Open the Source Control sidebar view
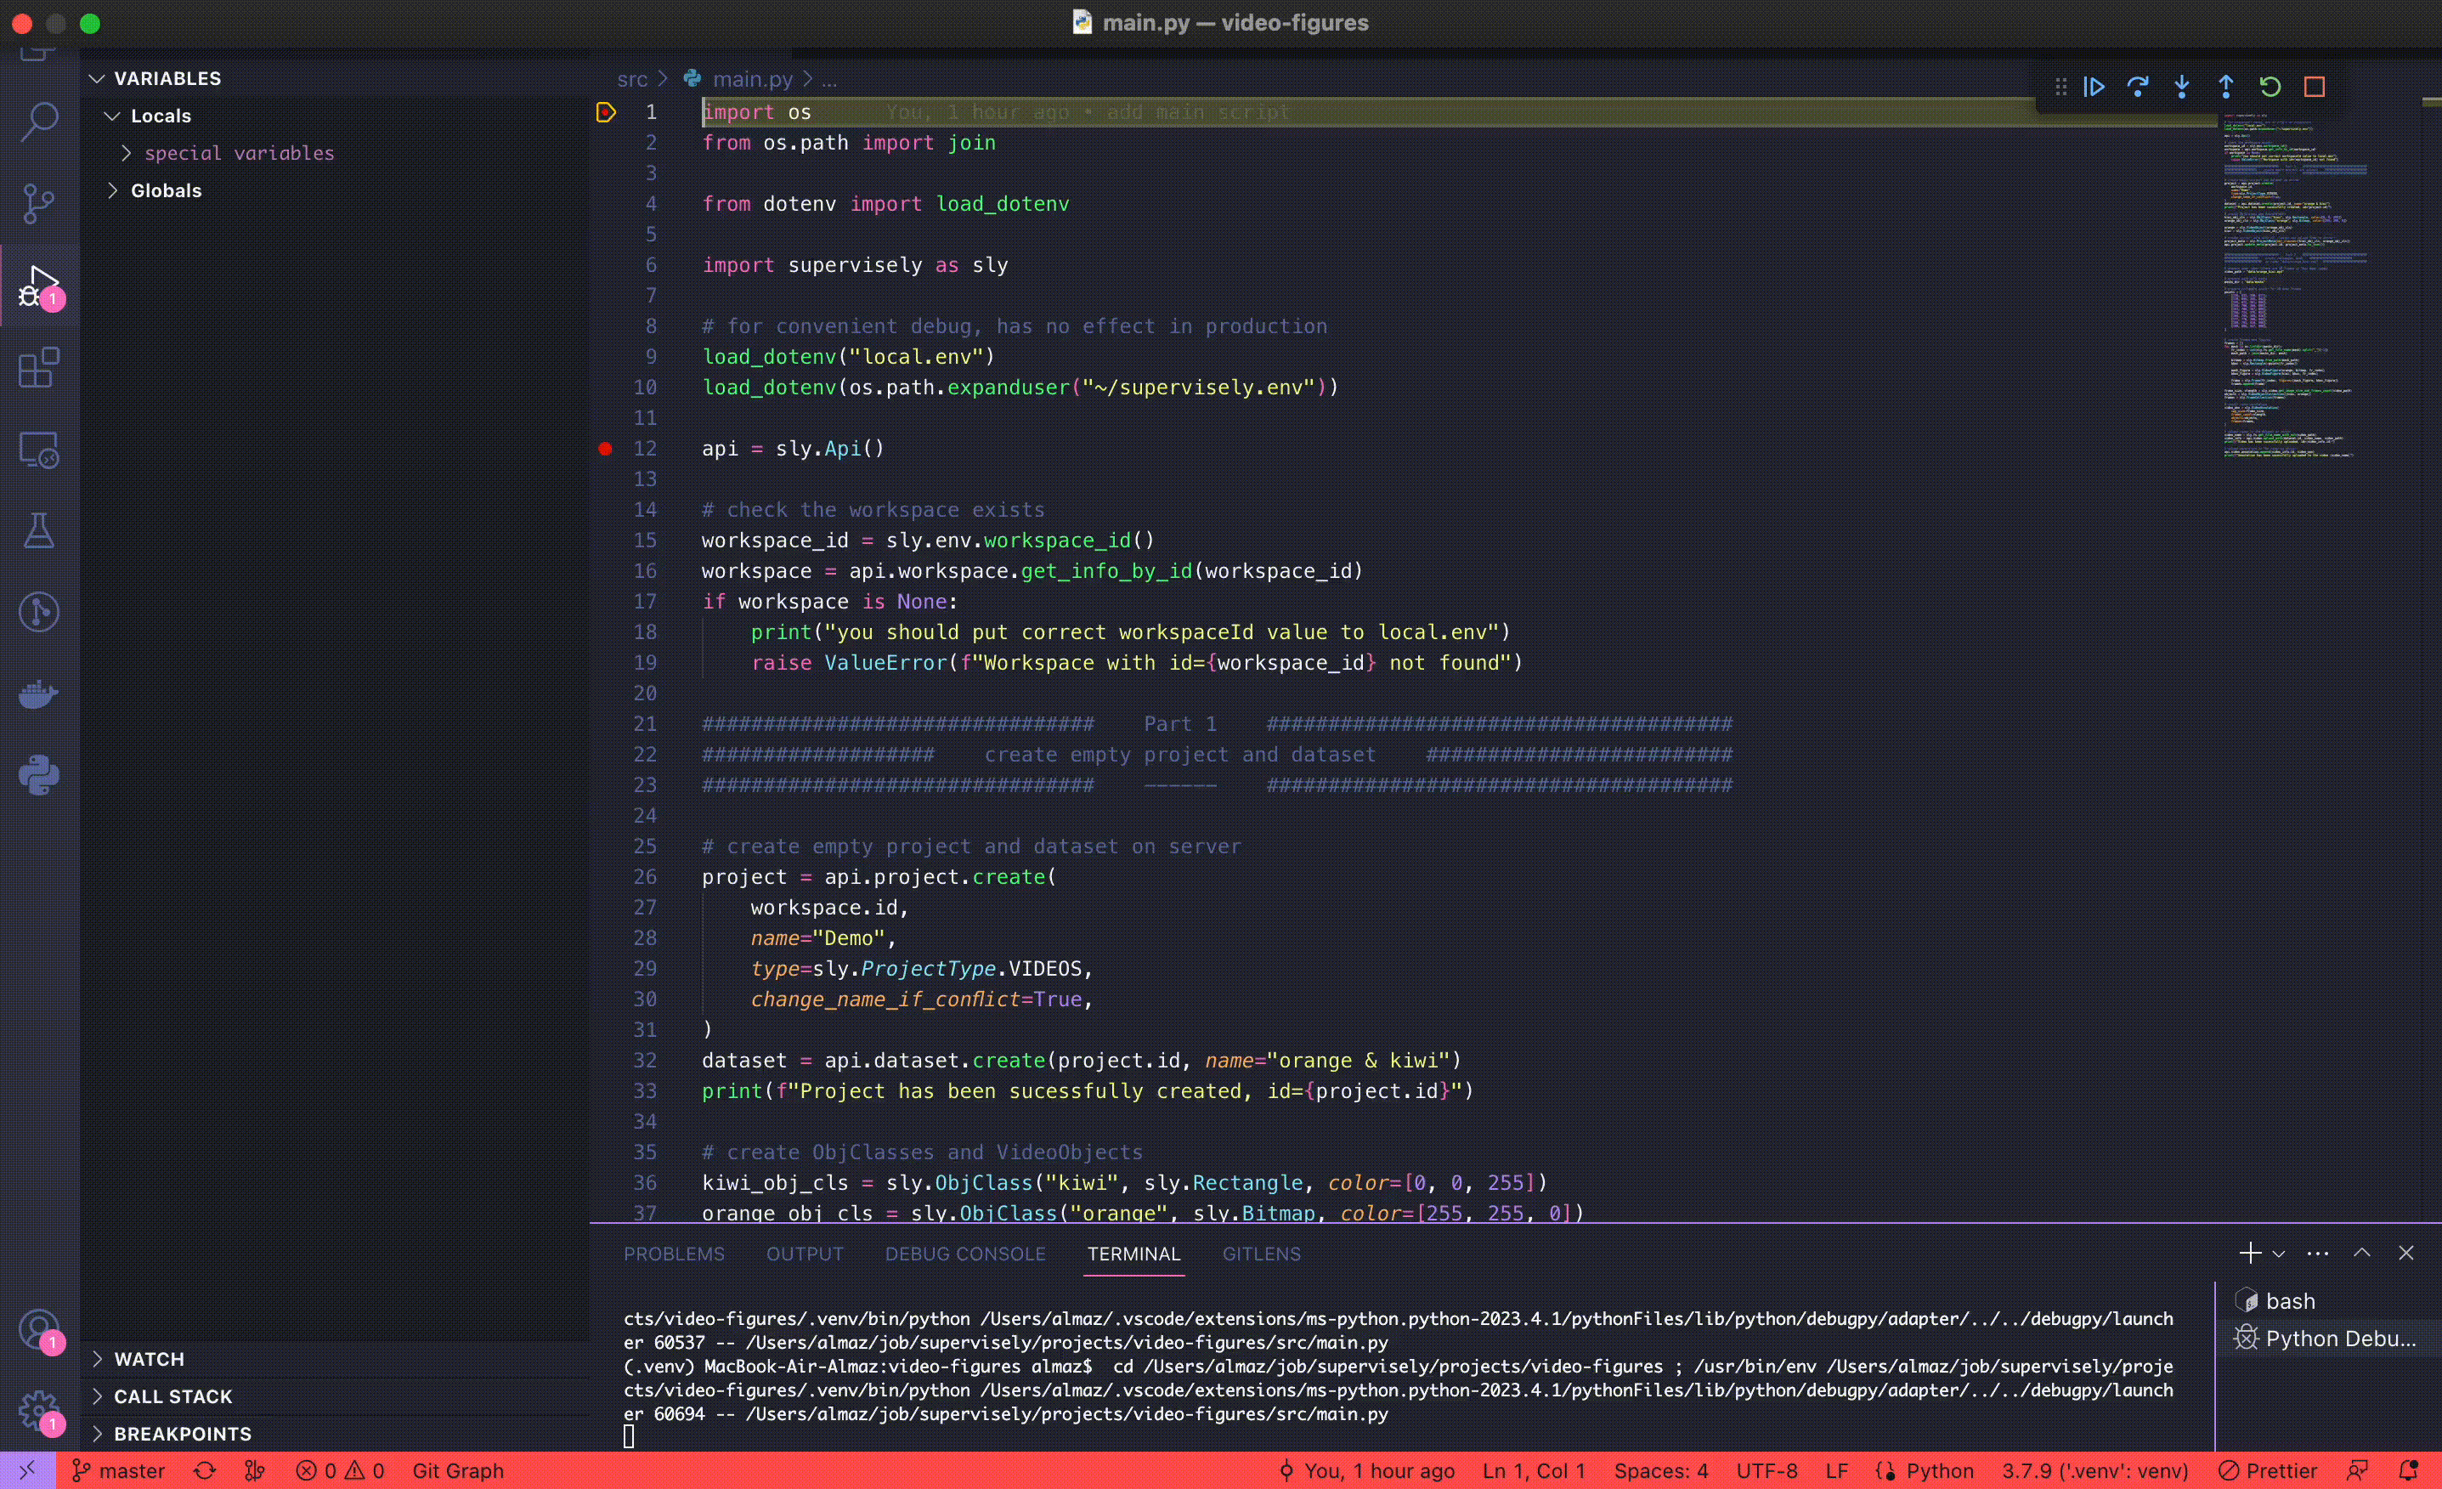This screenshot has width=2442, height=1489. tap(38, 203)
